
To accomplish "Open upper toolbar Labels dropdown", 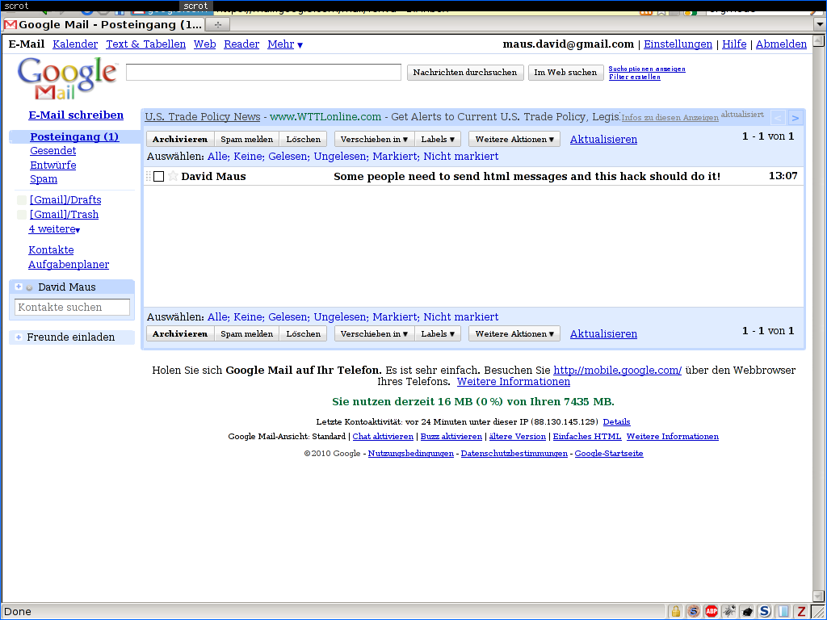I will pyautogui.click(x=438, y=139).
